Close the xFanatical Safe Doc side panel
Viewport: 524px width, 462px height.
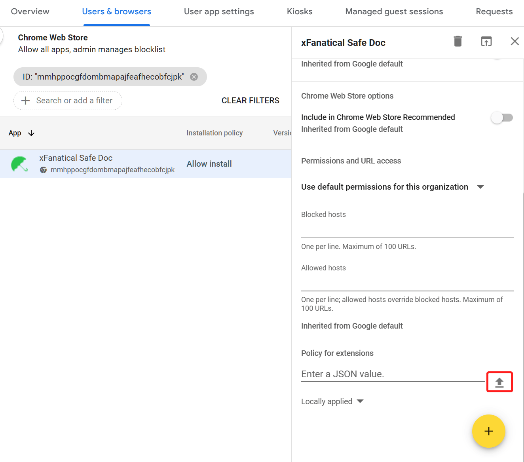tap(515, 41)
